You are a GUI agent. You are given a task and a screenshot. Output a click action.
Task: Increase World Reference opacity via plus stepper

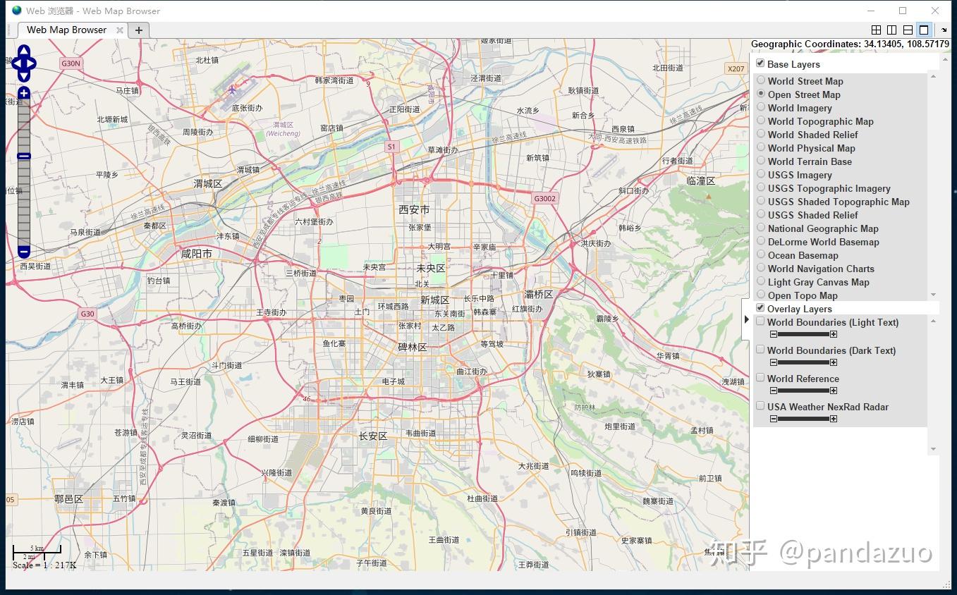tap(833, 391)
